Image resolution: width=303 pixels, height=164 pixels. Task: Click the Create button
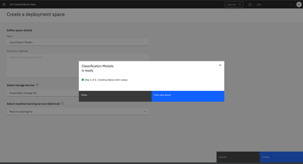point(281,157)
